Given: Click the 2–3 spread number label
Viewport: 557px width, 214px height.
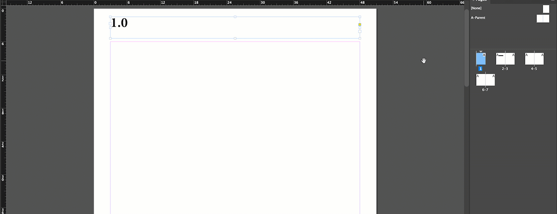Looking at the screenshot, I should click(505, 69).
